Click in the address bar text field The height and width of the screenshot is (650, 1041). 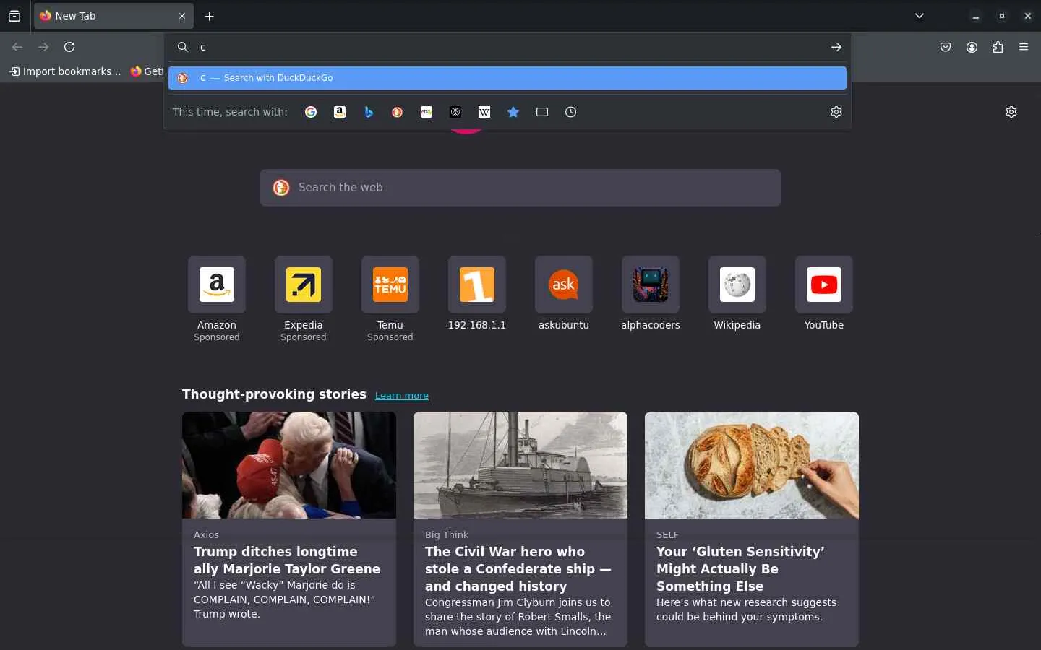(510, 47)
